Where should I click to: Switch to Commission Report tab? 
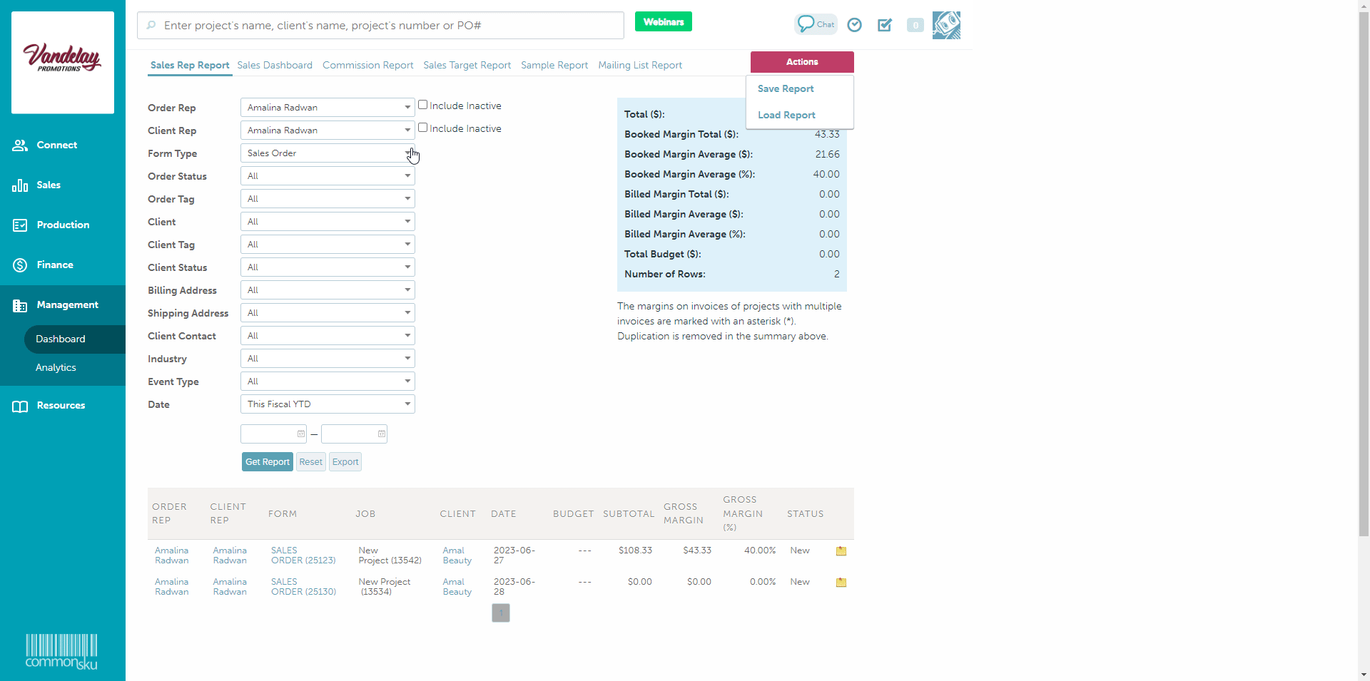click(367, 65)
